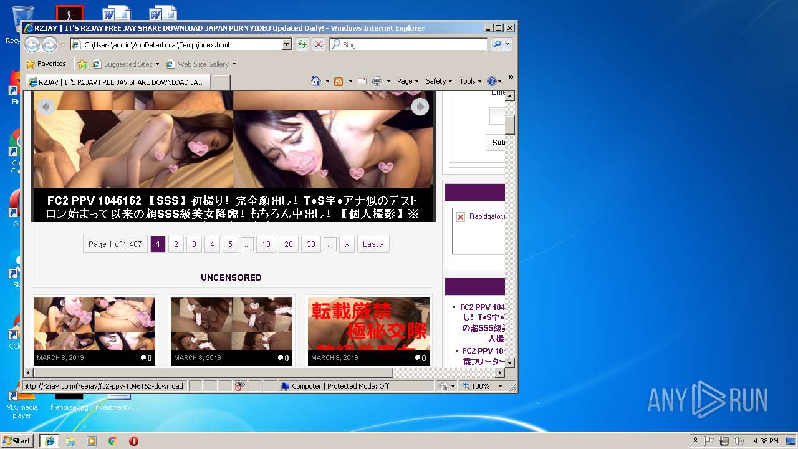This screenshot has height=449, width=798.
Task: Click the Home icon in command bar
Action: 316,81
